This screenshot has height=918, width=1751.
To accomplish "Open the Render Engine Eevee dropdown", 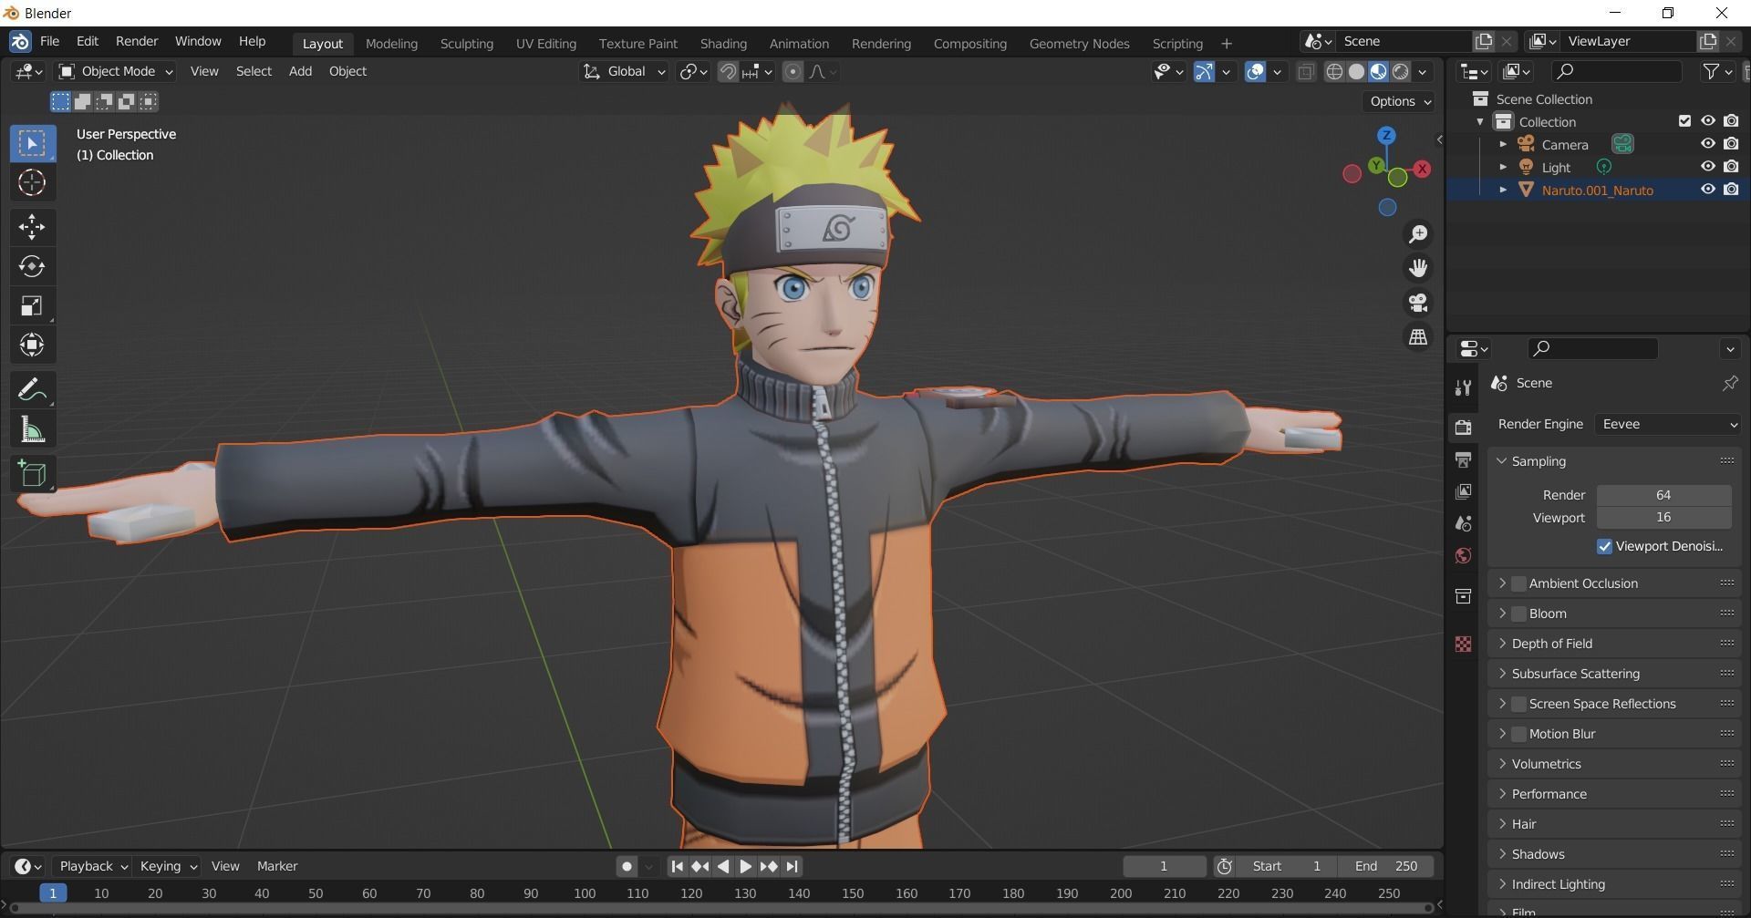I will pyautogui.click(x=1668, y=424).
